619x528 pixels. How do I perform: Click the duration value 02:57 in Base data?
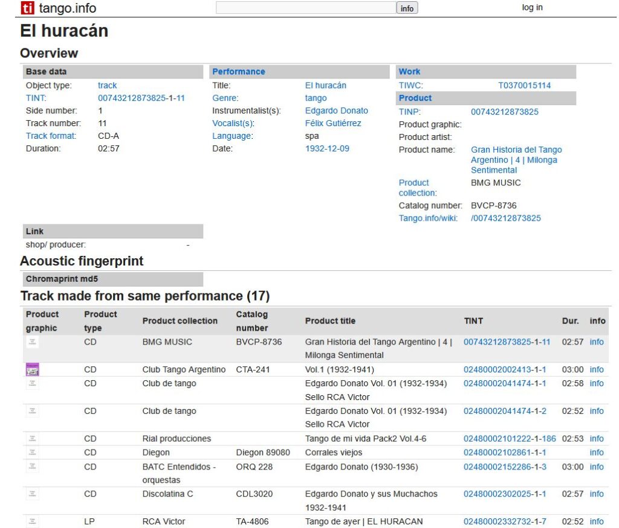pos(109,148)
